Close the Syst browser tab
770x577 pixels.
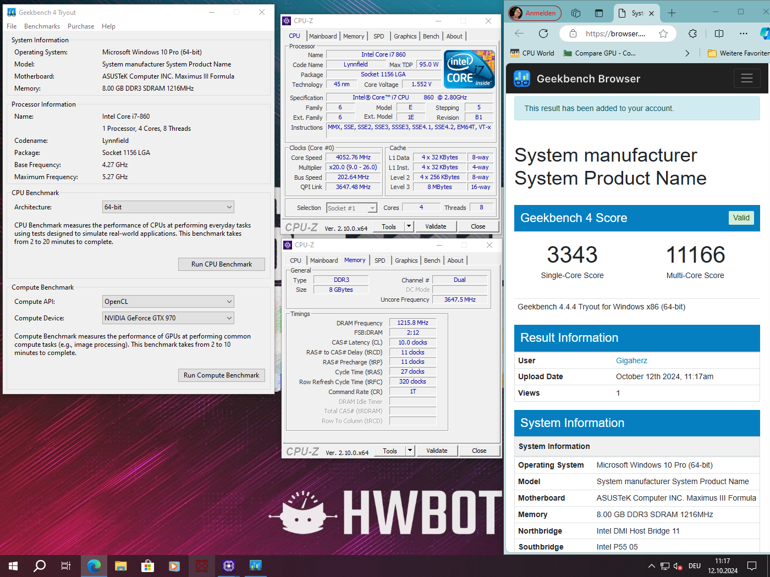[x=651, y=13]
